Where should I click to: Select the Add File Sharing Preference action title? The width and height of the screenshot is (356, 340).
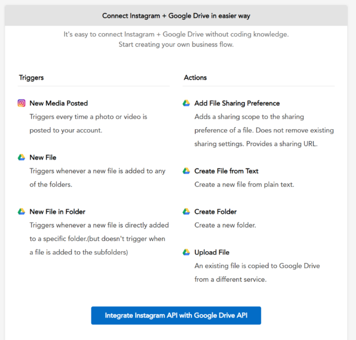pos(237,103)
